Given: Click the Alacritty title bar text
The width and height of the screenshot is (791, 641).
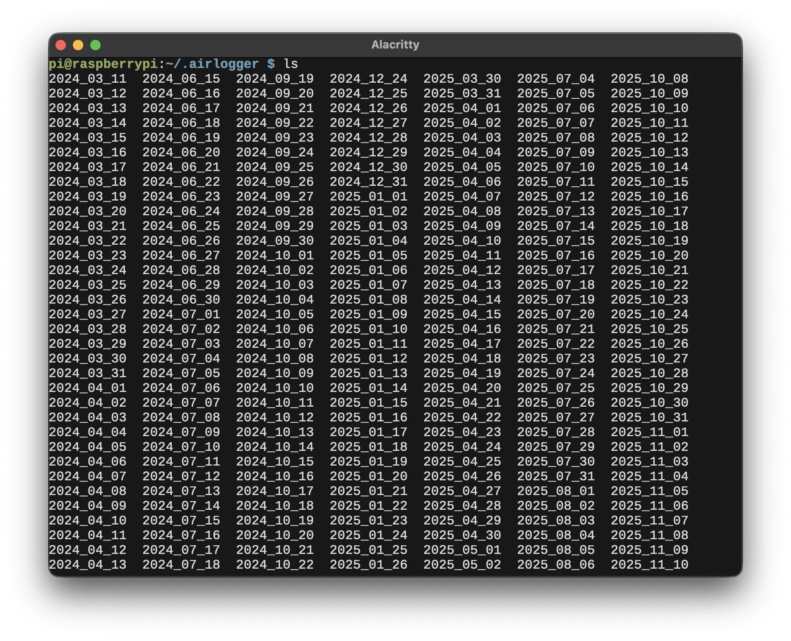Looking at the screenshot, I should [x=395, y=44].
